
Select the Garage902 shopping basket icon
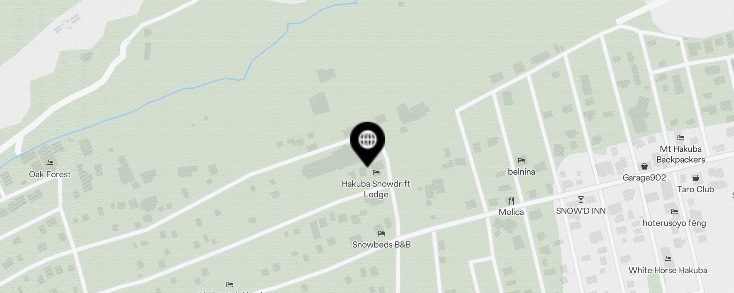coord(644,167)
